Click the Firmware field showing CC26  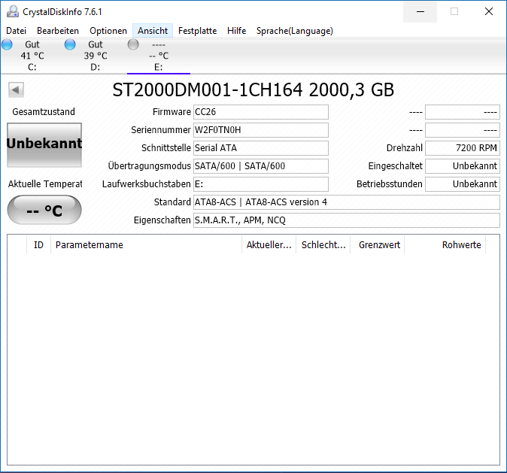[x=261, y=112]
